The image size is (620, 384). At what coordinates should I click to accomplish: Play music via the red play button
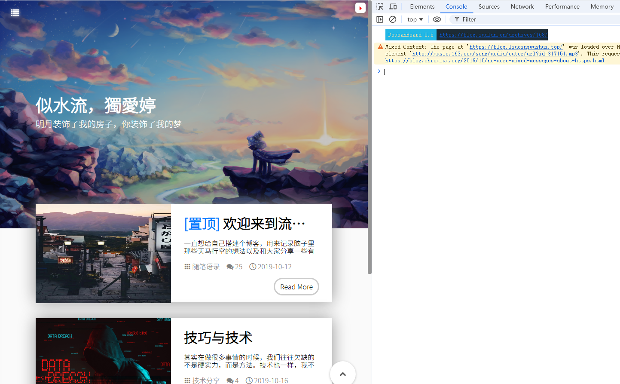pyautogui.click(x=360, y=8)
